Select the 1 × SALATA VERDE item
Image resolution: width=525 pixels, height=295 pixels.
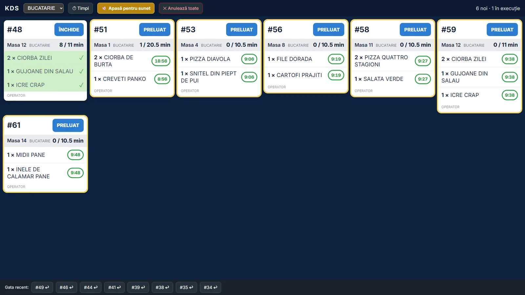(x=392, y=79)
